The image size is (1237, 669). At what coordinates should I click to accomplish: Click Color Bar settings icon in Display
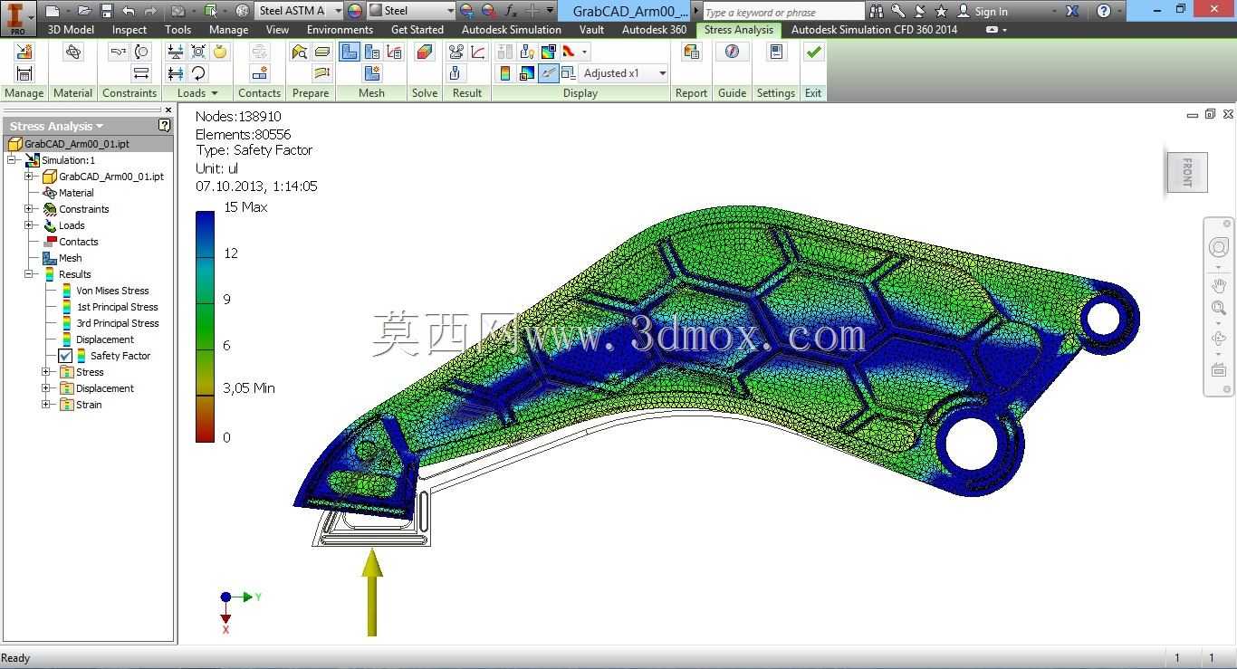(x=505, y=73)
